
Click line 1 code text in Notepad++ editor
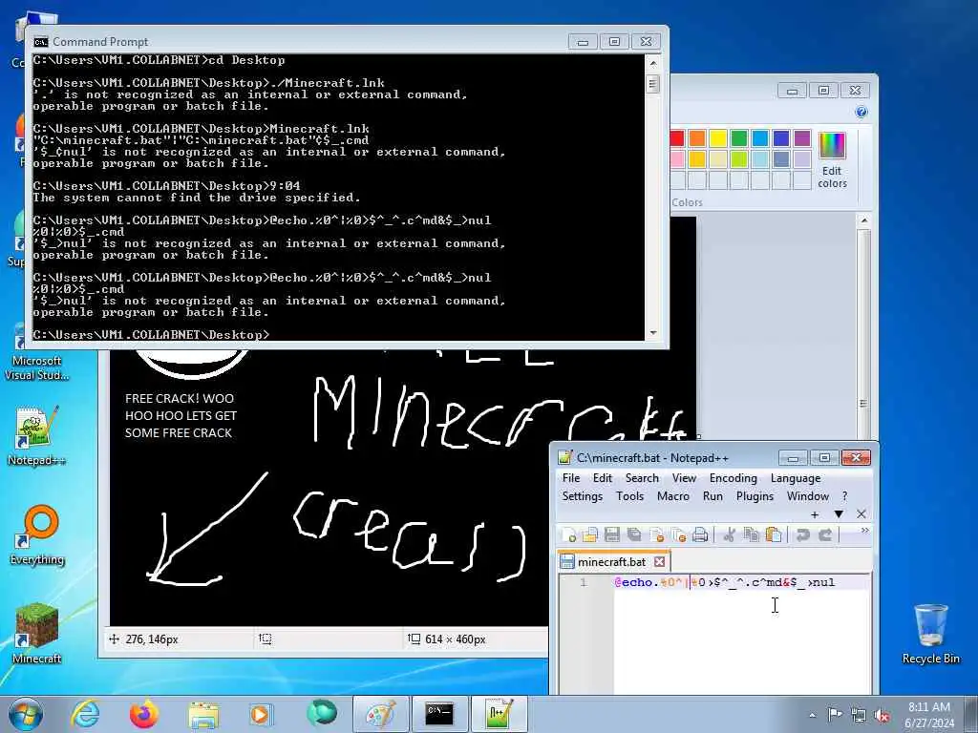pyautogui.click(x=724, y=582)
